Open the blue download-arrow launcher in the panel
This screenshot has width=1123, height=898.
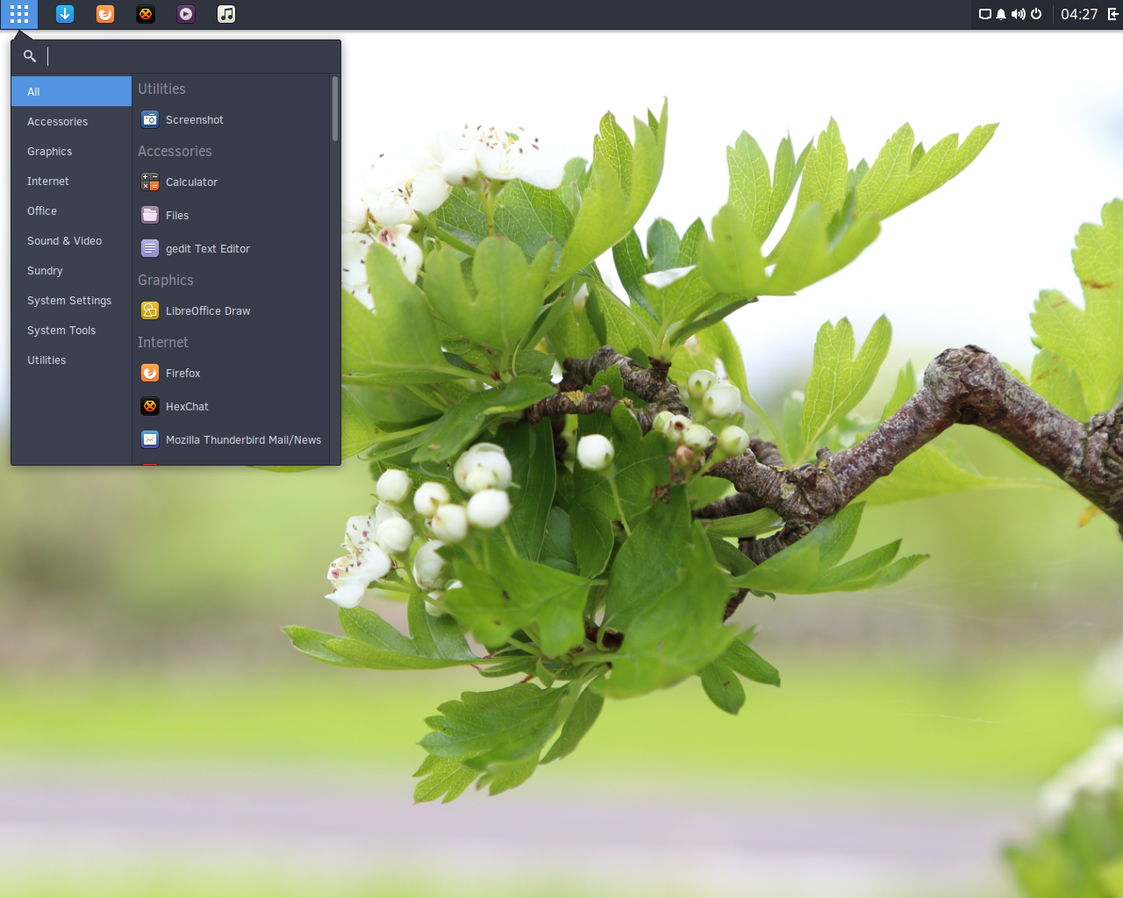[x=65, y=14]
